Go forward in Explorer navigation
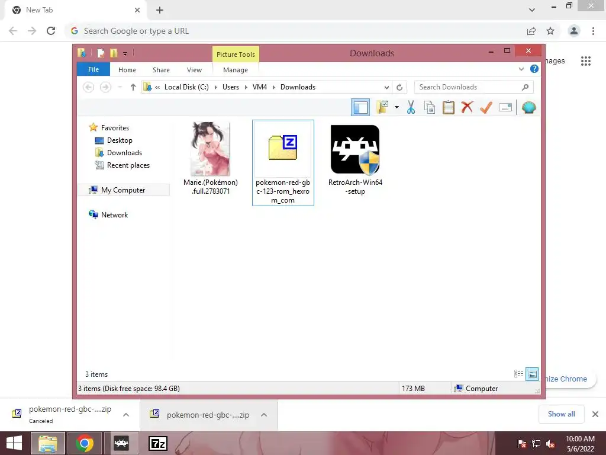606x455 pixels. [x=105, y=87]
